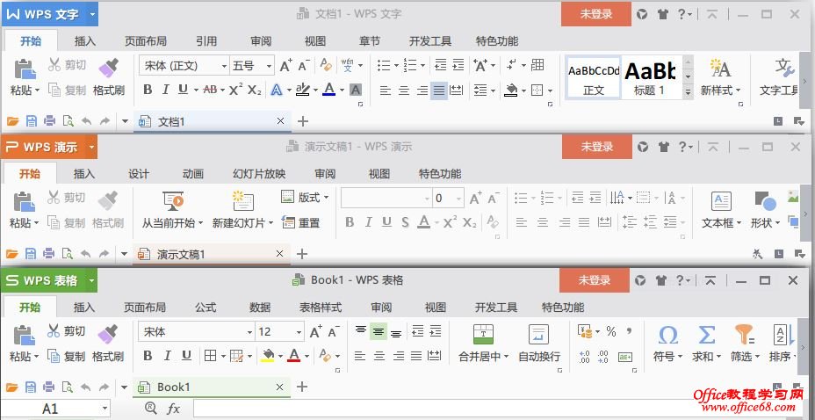Click the save icon in WPS 文字 quick toolbar
The height and width of the screenshot is (420, 815).
[32, 121]
